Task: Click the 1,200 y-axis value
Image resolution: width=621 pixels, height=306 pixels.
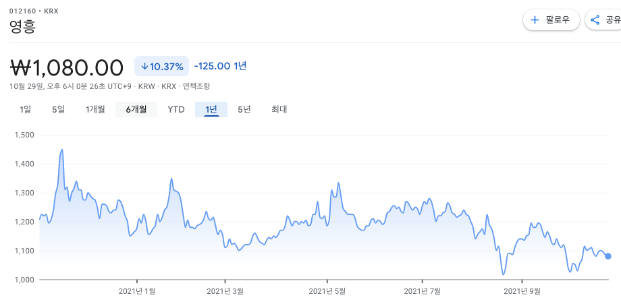Action: tap(24, 222)
